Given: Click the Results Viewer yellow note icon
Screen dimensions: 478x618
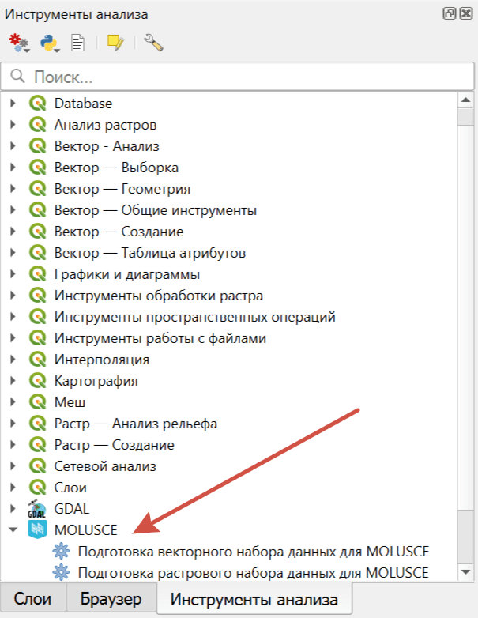Looking at the screenshot, I should [x=116, y=43].
